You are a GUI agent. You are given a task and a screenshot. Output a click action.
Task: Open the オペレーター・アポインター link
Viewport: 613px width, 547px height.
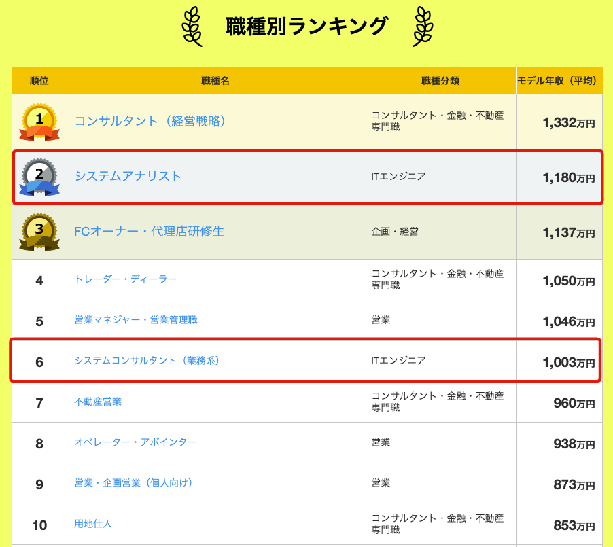coord(136,442)
